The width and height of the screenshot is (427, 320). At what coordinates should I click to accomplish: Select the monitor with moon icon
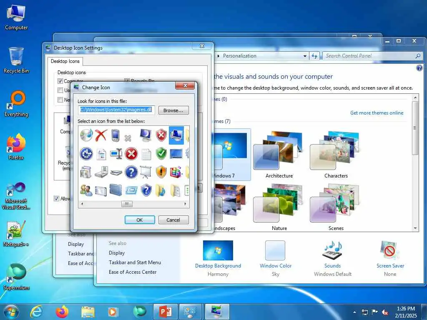click(x=146, y=135)
